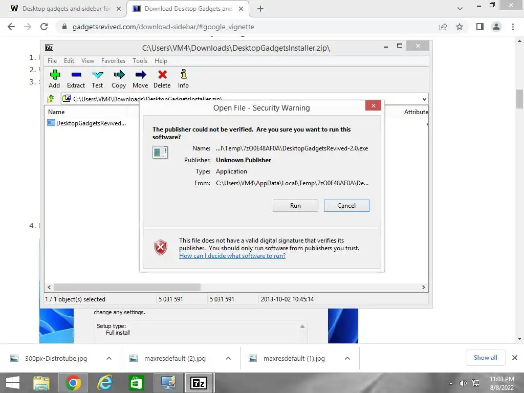The height and width of the screenshot is (393, 524).
Task: Open 'How can I decide what software to run?' link
Action: click(x=232, y=256)
